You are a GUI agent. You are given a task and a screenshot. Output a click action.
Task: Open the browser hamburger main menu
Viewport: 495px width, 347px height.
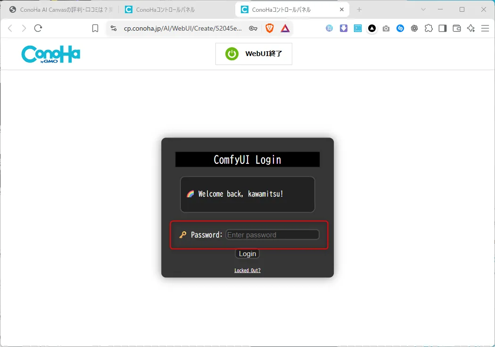click(x=485, y=28)
